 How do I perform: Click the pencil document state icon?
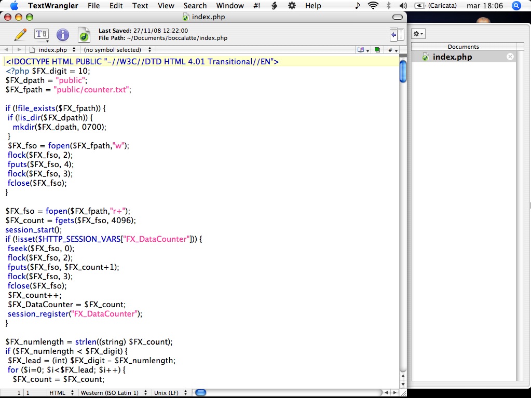click(20, 35)
